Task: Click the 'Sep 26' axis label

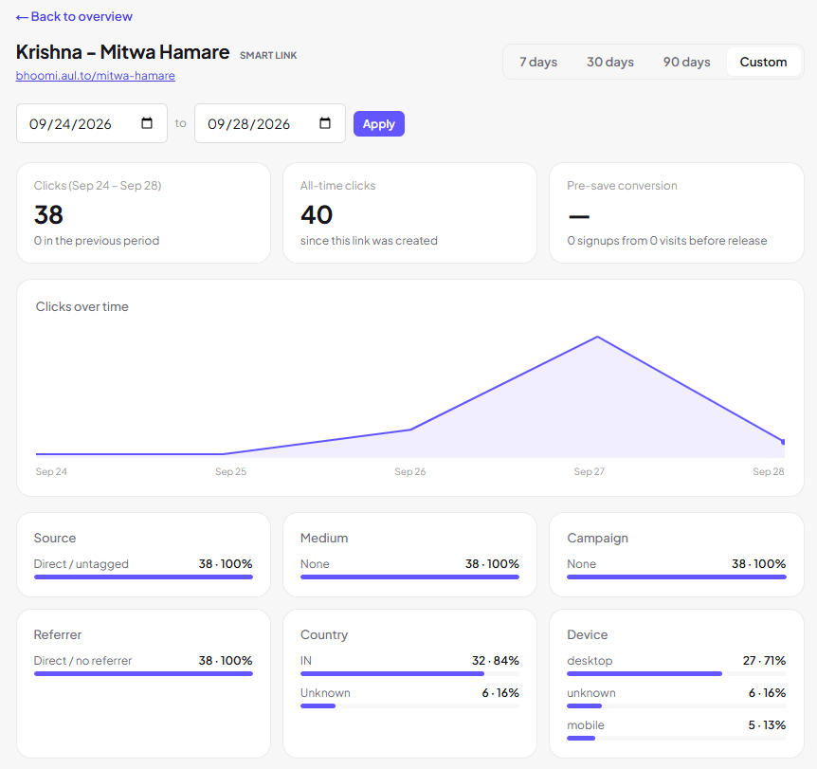Action: [x=410, y=471]
